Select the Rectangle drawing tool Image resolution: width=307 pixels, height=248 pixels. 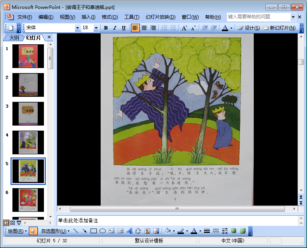(x=94, y=231)
